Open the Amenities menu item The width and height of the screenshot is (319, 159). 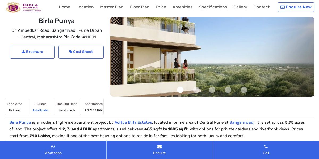point(182,7)
